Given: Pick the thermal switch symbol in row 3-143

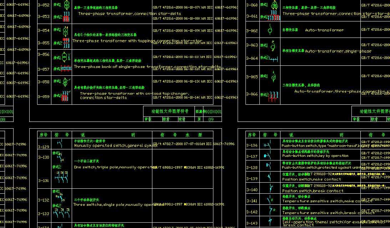Looking at the screenshot, I should point(270,221).
